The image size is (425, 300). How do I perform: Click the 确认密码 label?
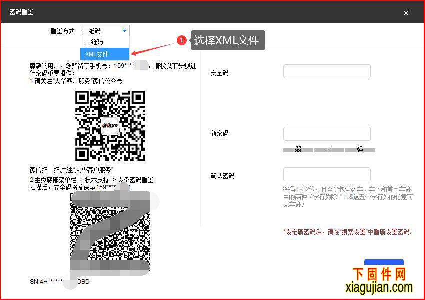[222, 176]
